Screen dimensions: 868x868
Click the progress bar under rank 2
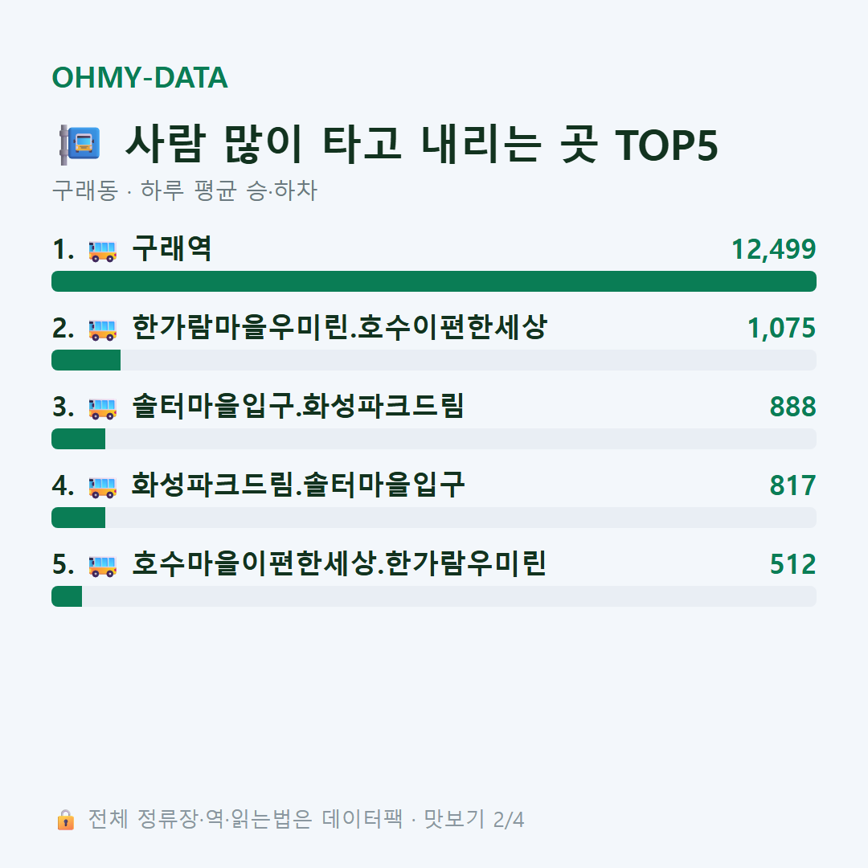[434, 360]
